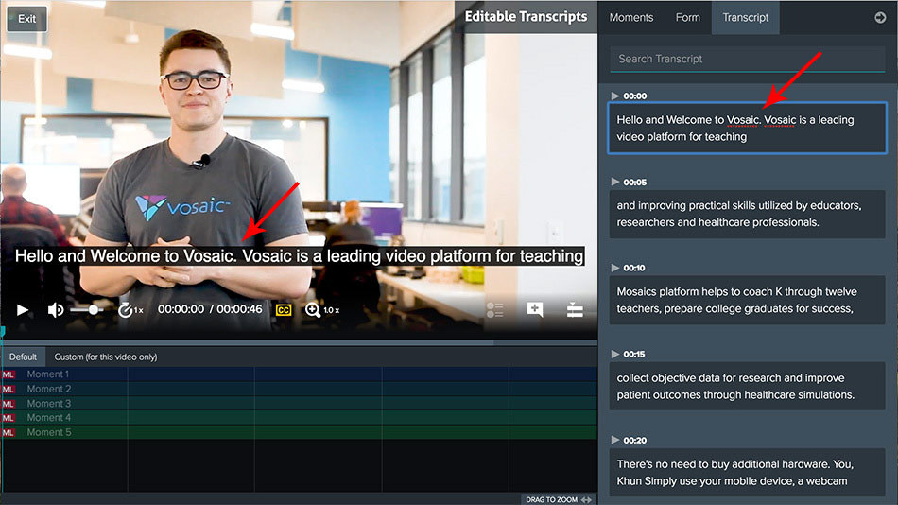Edit transcript 'collect objective data for research'
Viewport: 898px width, 505px height.
[x=748, y=387]
